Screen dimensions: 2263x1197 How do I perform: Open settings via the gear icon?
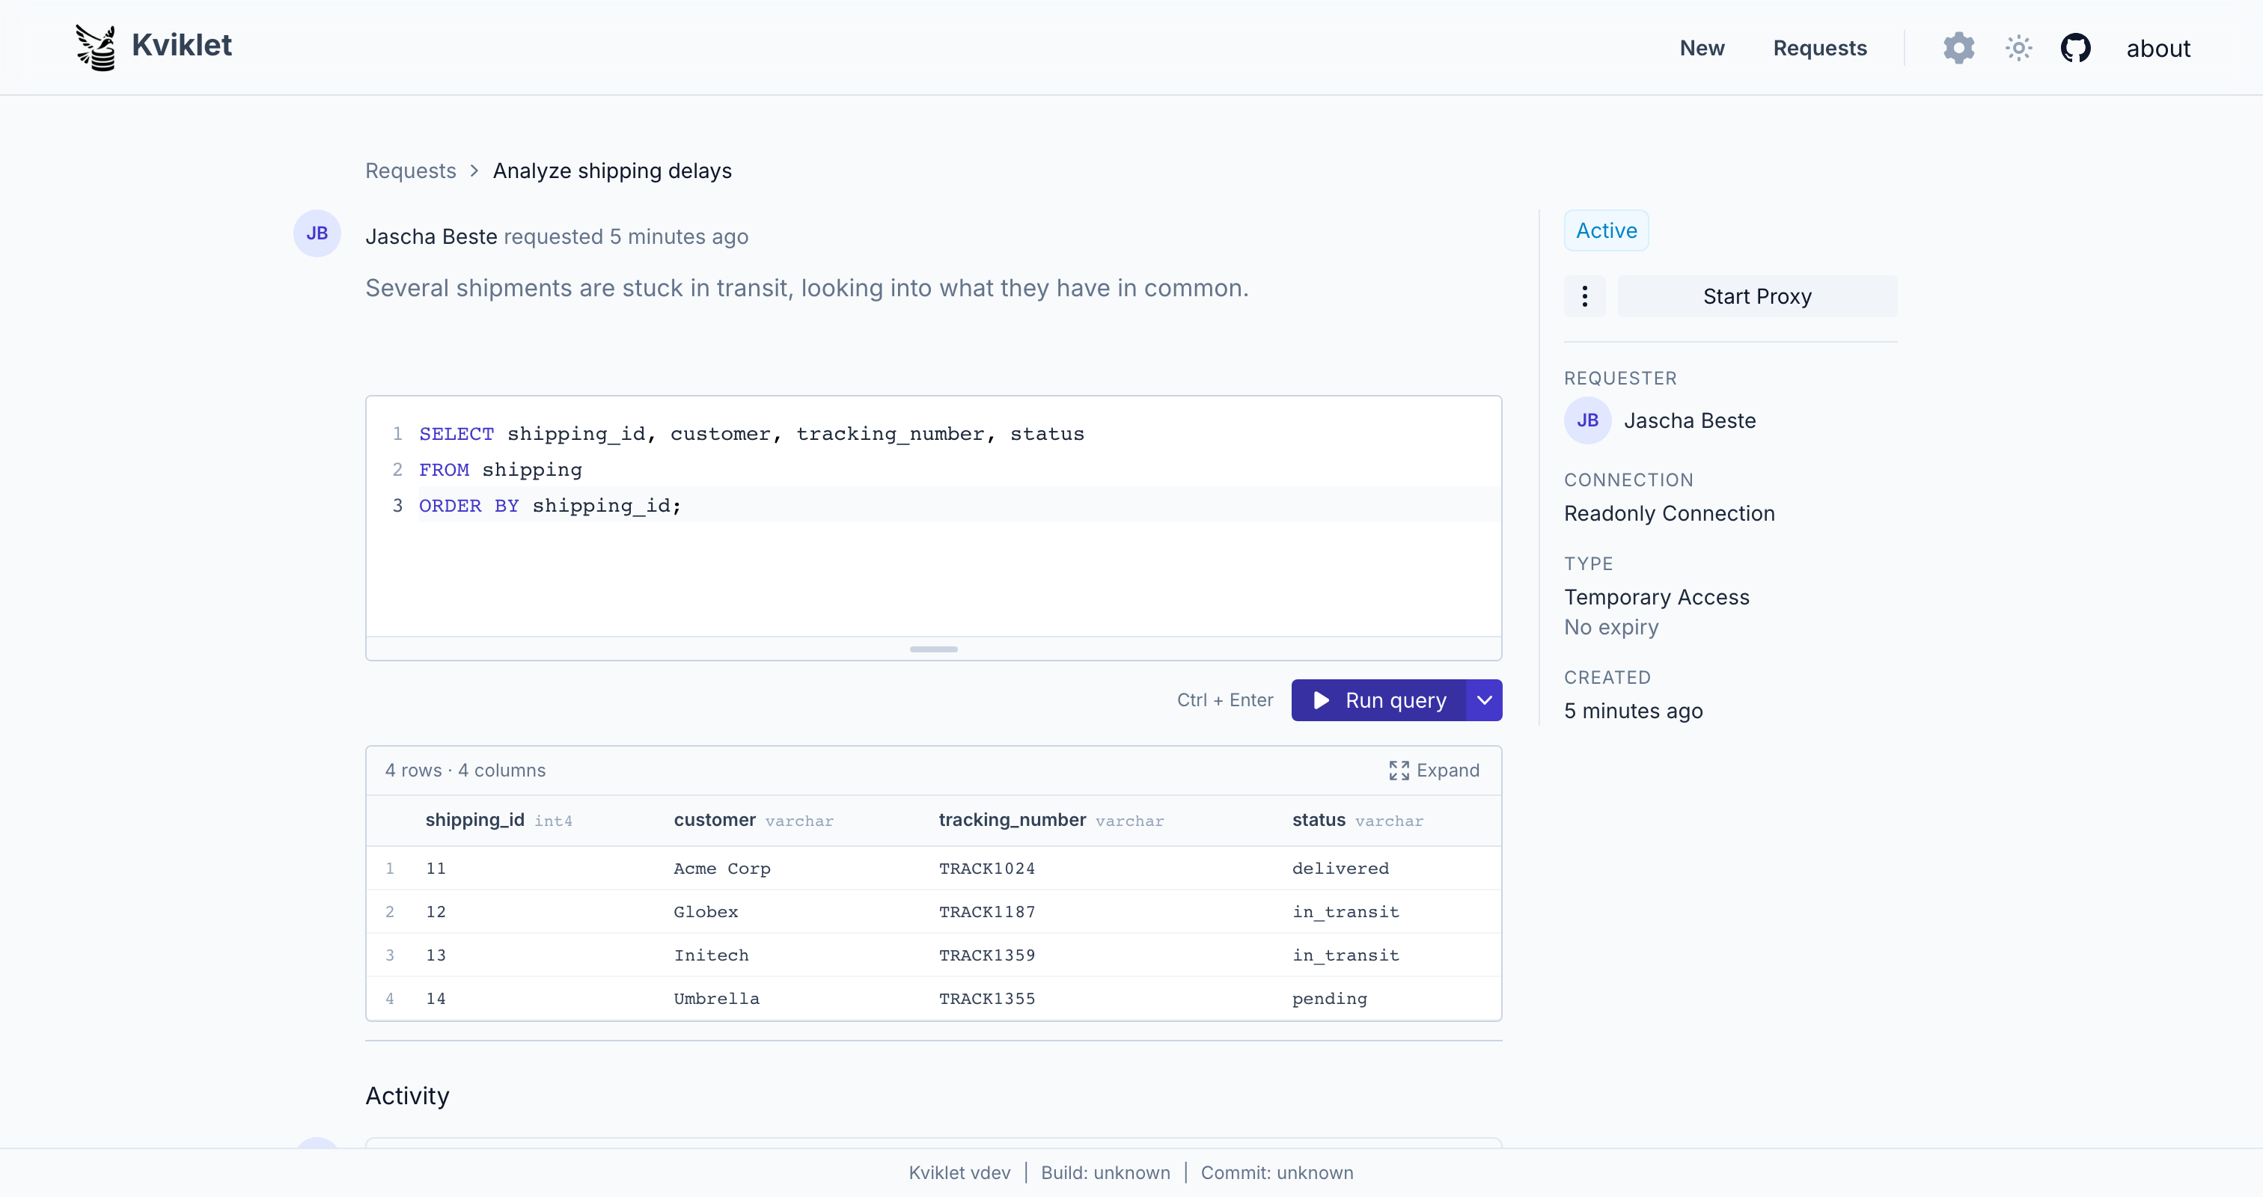click(1958, 49)
